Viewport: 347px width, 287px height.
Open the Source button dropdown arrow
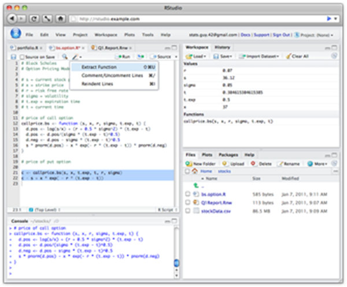[x=176, y=57]
